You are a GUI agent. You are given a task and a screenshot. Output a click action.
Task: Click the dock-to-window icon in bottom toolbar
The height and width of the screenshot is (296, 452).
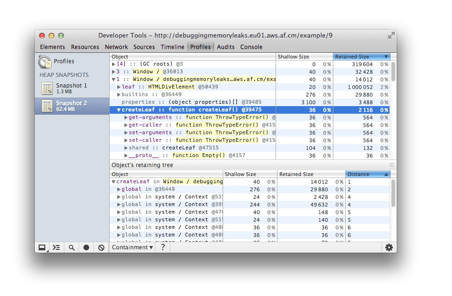pyautogui.click(x=42, y=247)
